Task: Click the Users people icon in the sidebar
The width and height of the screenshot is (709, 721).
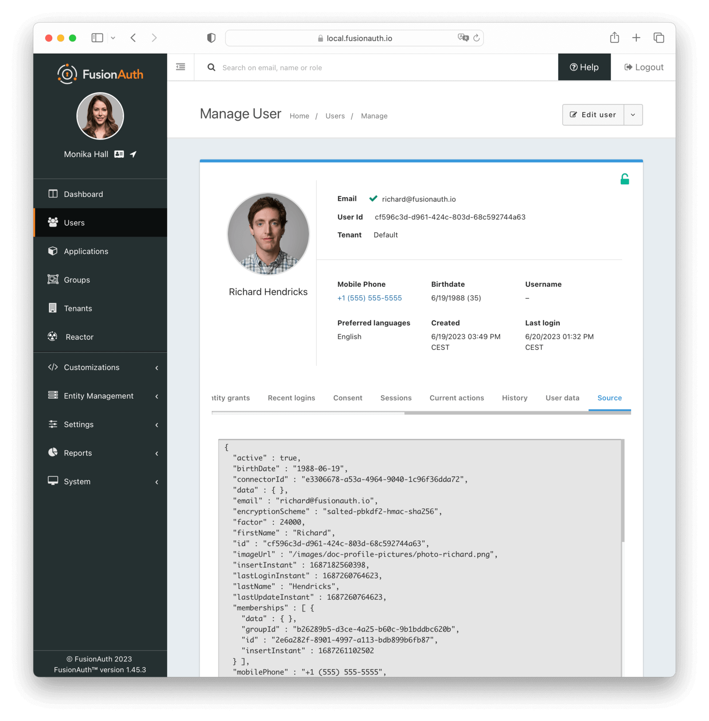Action: click(x=53, y=222)
